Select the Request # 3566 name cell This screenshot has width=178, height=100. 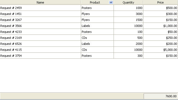tap(40, 26)
